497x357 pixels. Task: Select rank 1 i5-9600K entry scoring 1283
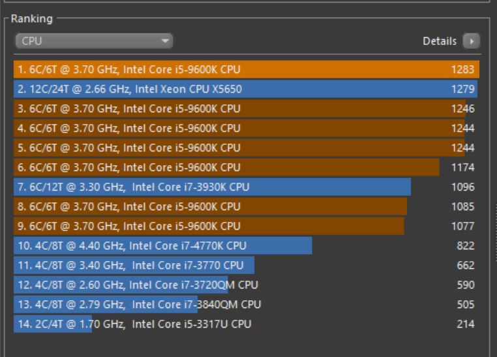tap(247, 69)
